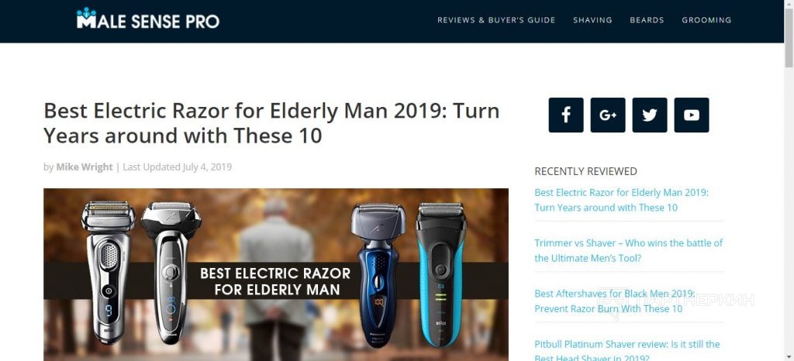
Task: Open the Best Aftershaves for Black Men link
Action: [615, 301]
